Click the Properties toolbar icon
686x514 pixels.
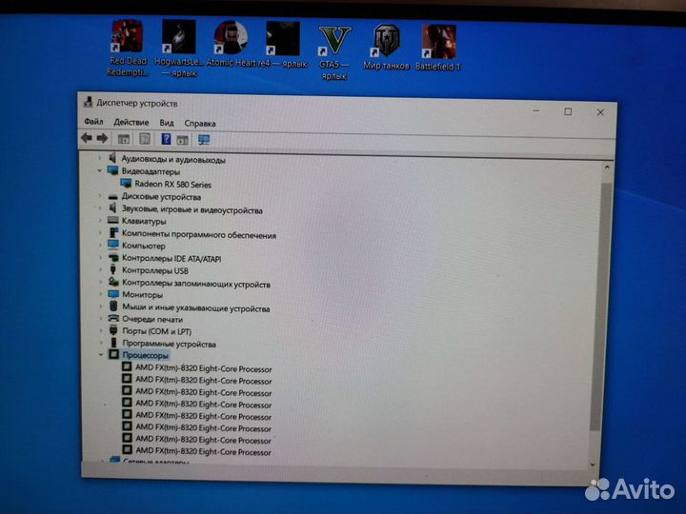click(145, 139)
